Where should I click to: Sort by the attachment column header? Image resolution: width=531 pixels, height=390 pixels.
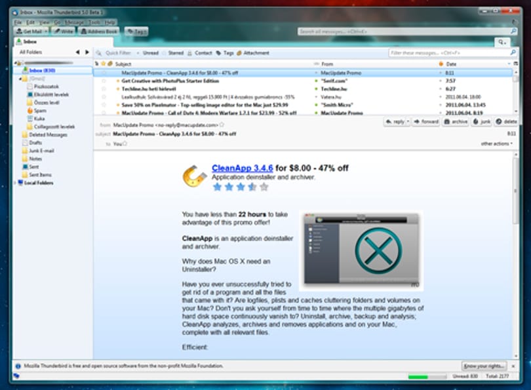[110, 64]
